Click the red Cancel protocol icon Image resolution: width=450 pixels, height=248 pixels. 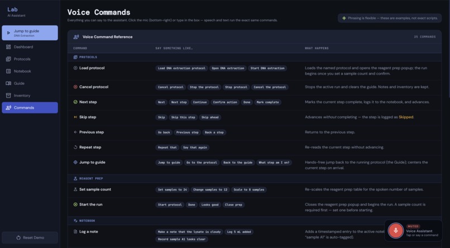coord(75,87)
